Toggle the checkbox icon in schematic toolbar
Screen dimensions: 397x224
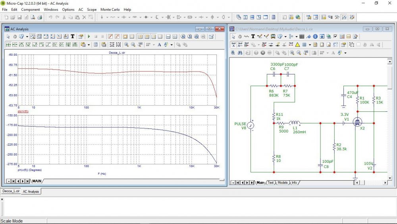(x=335, y=36)
